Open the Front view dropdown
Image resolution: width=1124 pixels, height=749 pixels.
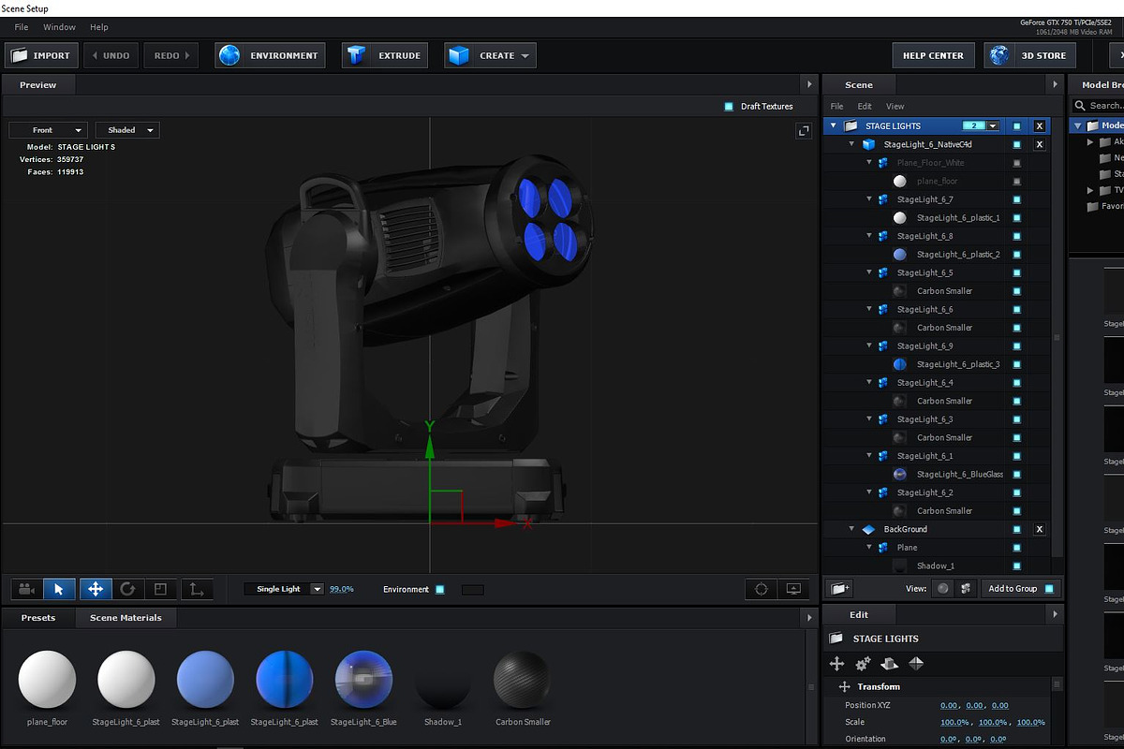[48, 130]
